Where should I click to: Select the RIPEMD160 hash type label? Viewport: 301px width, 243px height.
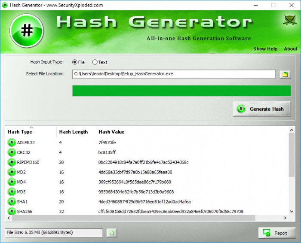pos(28,162)
